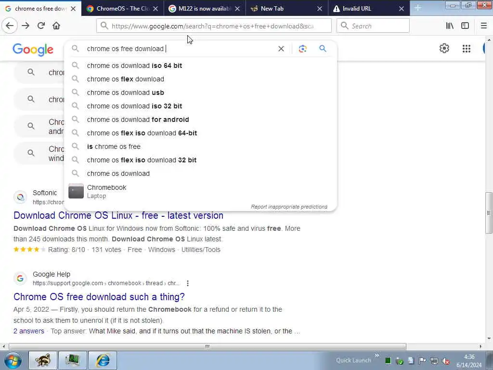Choose suggestion chrome os flex iso download 64-bit

tap(201, 133)
